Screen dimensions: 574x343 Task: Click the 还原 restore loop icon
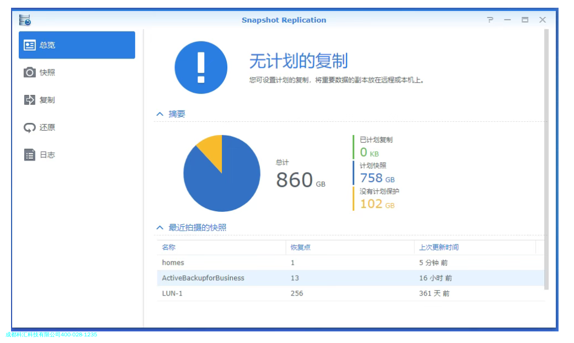click(30, 127)
